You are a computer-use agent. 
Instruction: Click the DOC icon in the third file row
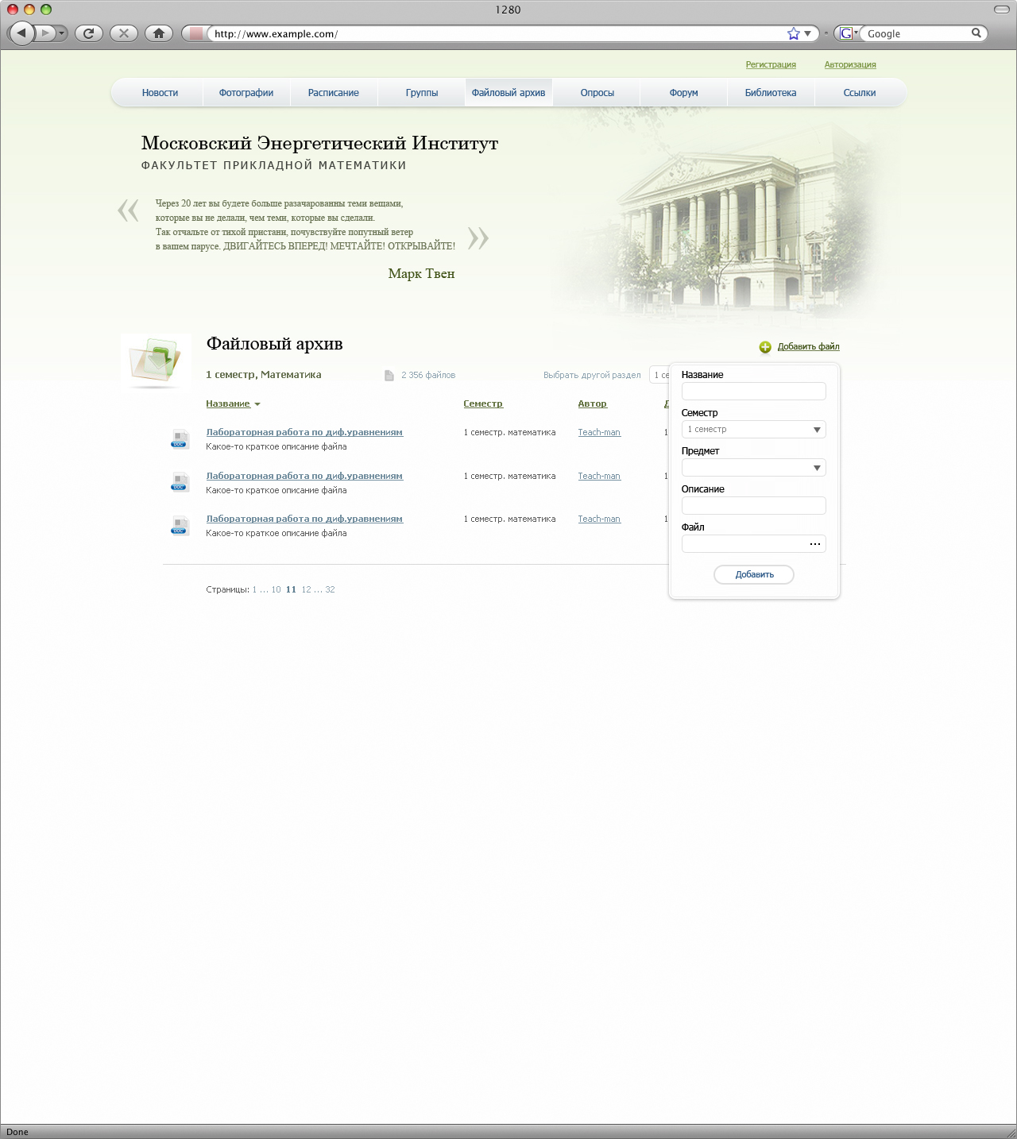click(180, 525)
